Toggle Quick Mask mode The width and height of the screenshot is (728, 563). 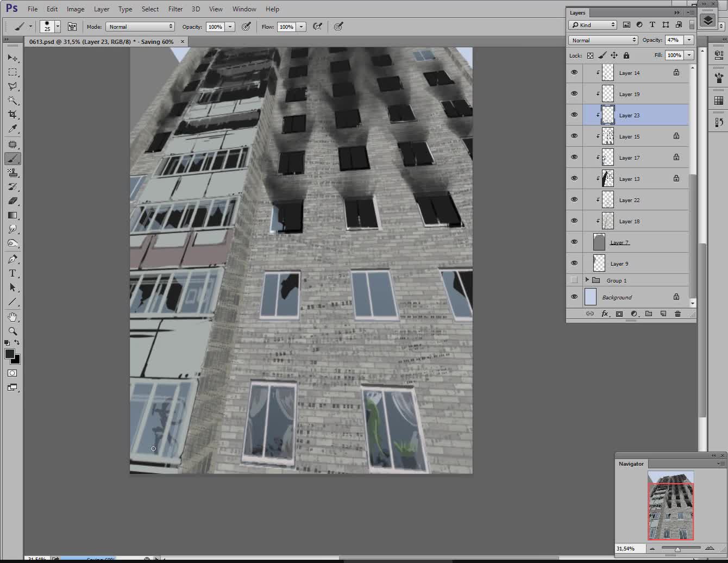[12, 373]
